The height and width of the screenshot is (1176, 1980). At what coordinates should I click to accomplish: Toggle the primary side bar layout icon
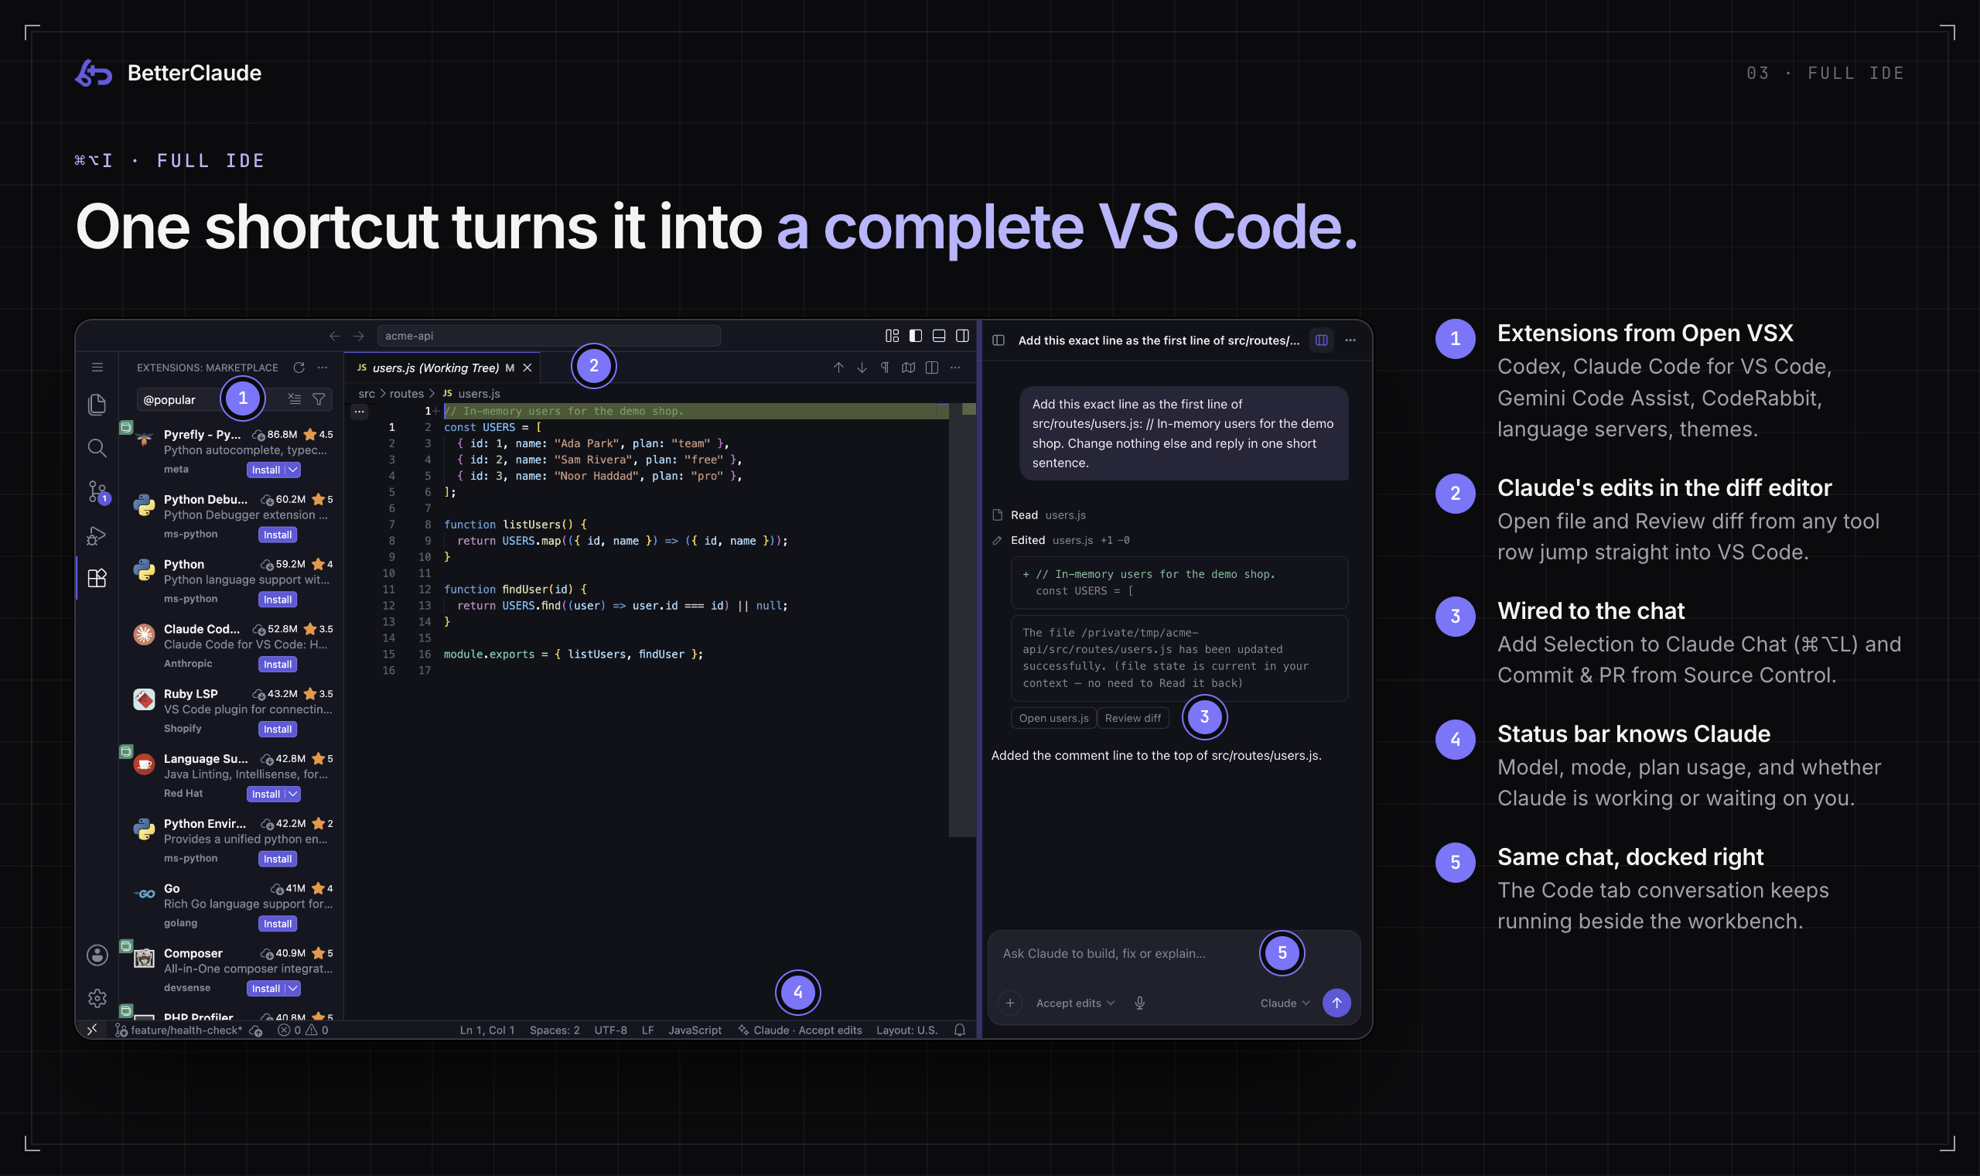(x=916, y=335)
